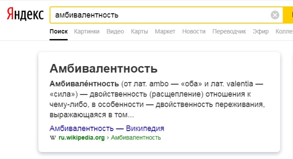293x159 pixels.
Task: Switch to the Картинки tab
Action: 87,31
